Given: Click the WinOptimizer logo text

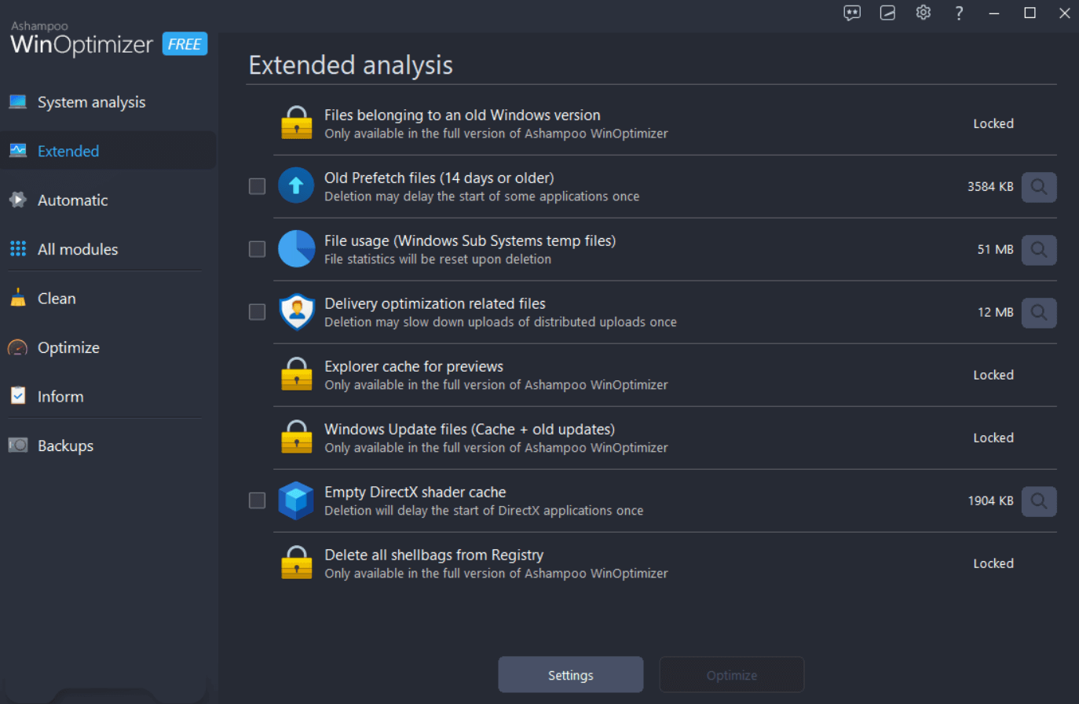Looking at the screenshot, I should click(x=82, y=45).
